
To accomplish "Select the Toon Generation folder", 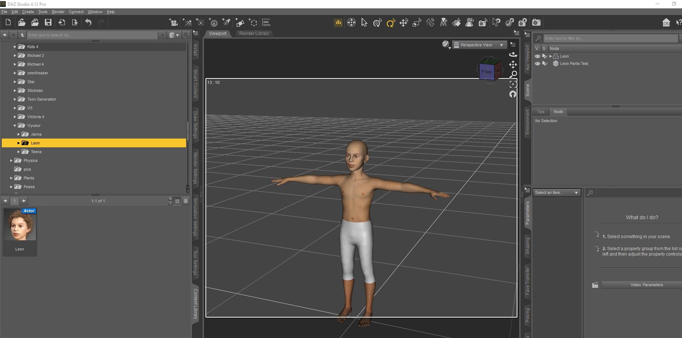I will (42, 99).
